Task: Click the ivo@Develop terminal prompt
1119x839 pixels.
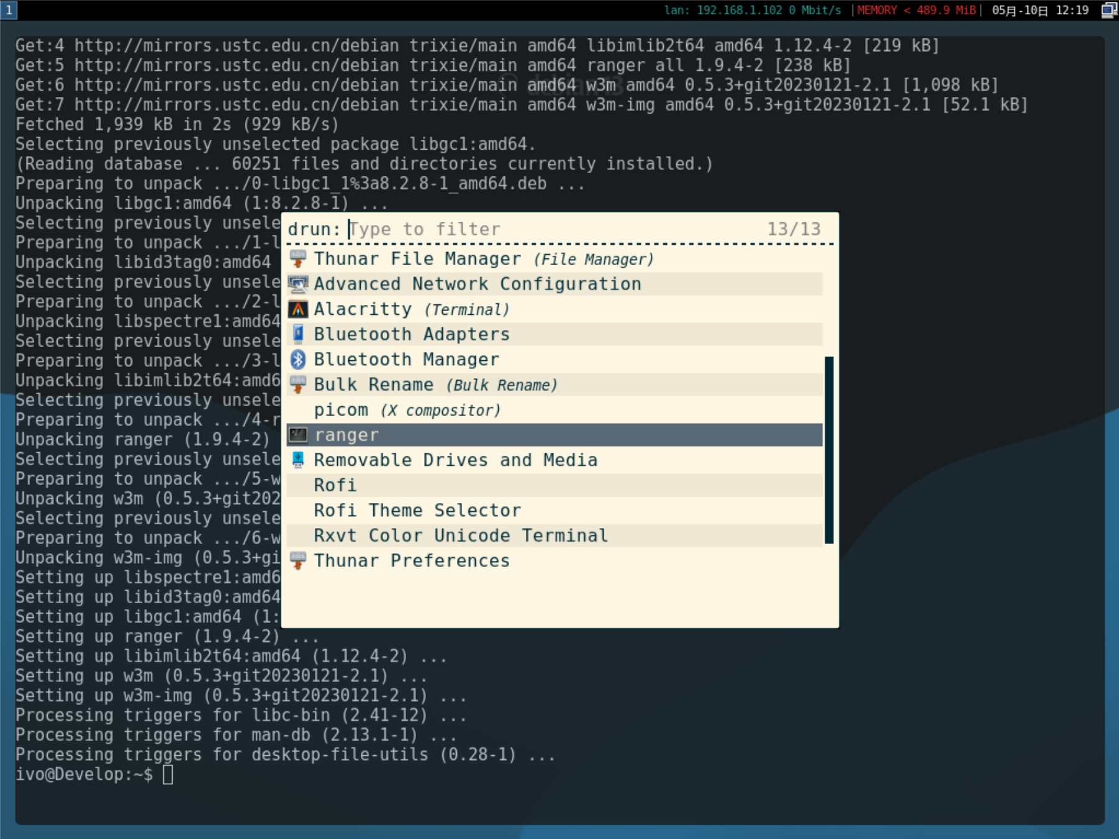Action: [x=84, y=774]
